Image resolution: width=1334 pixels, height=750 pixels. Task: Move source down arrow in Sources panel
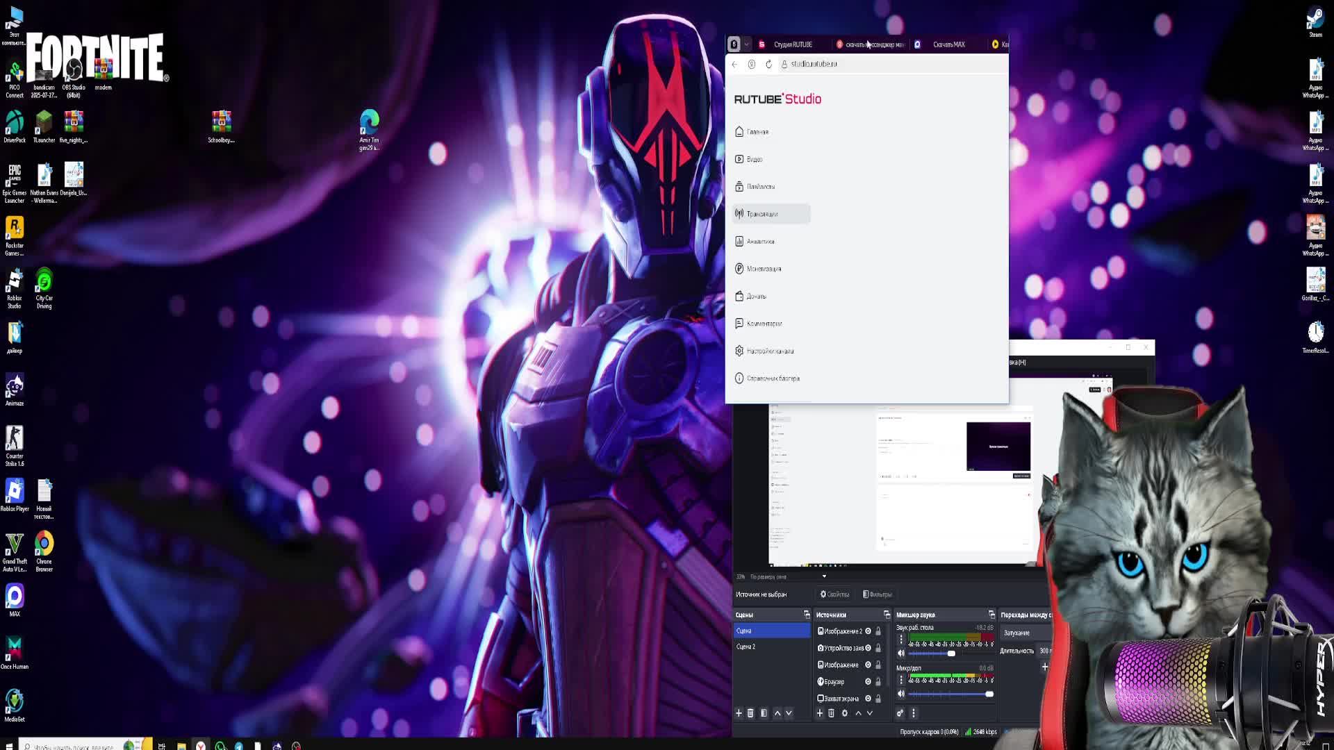tap(869, 713)
